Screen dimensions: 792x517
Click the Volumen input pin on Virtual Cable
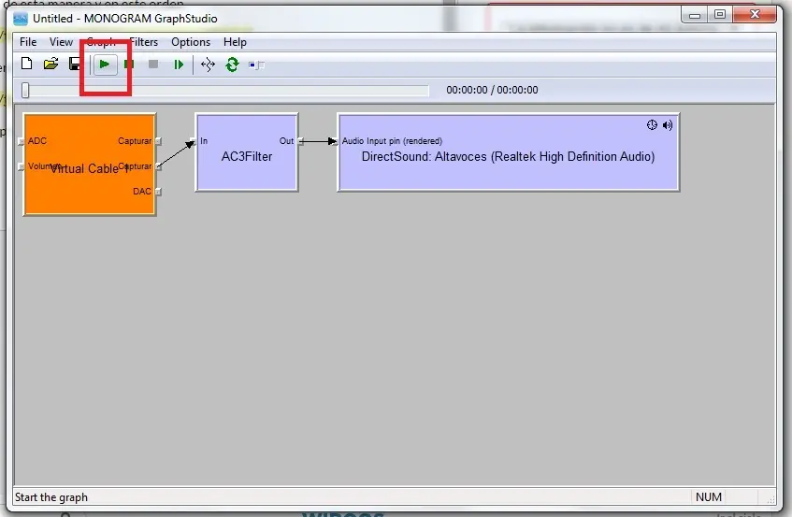(x=21, y=166)
